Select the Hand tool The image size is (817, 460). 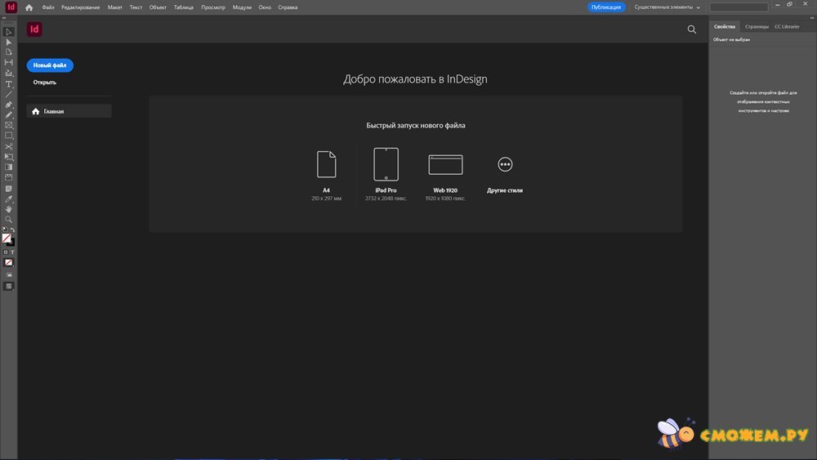(9, 209)
